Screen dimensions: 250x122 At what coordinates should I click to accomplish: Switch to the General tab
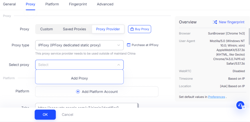coord(9,4)
